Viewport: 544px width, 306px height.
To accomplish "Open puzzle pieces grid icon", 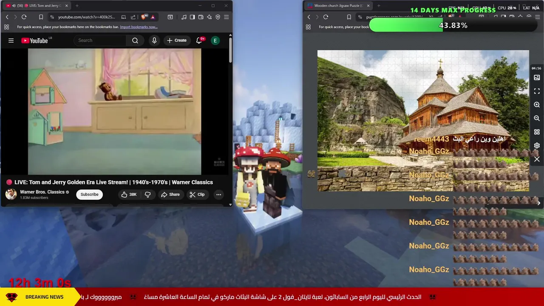I will 537,132.
